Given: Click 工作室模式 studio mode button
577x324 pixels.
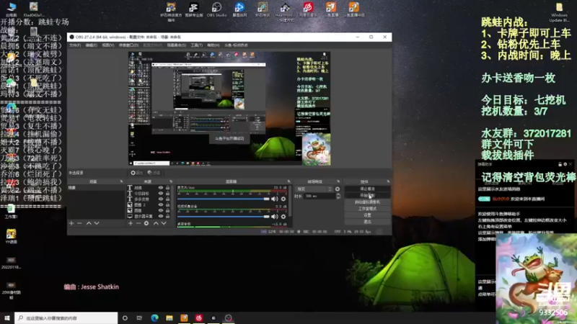Looking at the screenshot, I should pos(367,209).
